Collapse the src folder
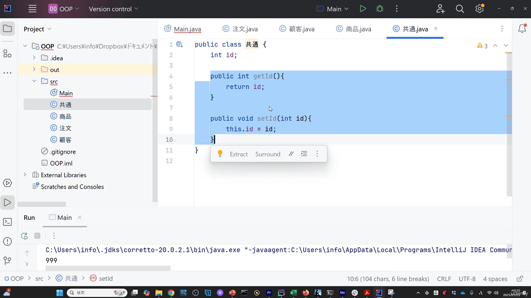 pyautogui.click(x=34, y=81)
